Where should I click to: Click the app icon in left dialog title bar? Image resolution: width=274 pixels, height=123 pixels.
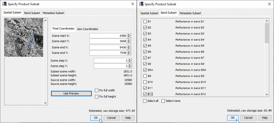click(4, 4)
